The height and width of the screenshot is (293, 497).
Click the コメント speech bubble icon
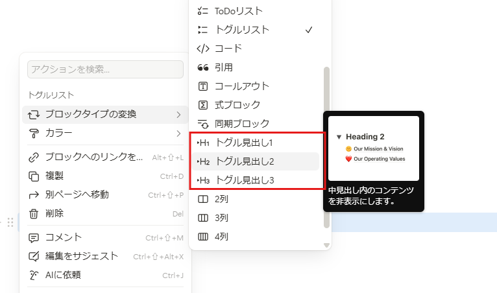point(34,237)
